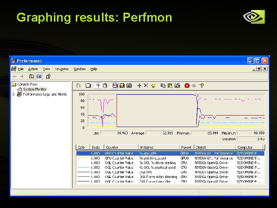
Task: Click the Up One Level folder icon
Action: (x=32, y=76)
